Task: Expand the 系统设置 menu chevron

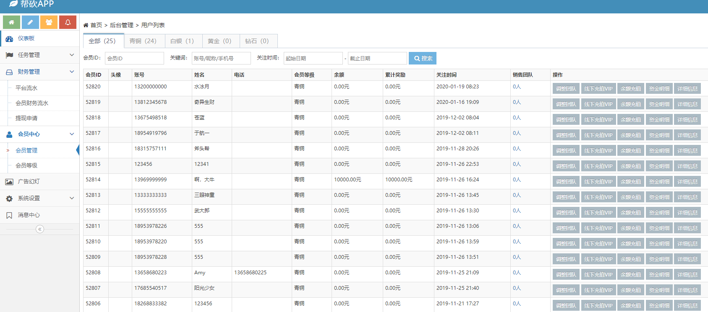Action: [72, 198]
